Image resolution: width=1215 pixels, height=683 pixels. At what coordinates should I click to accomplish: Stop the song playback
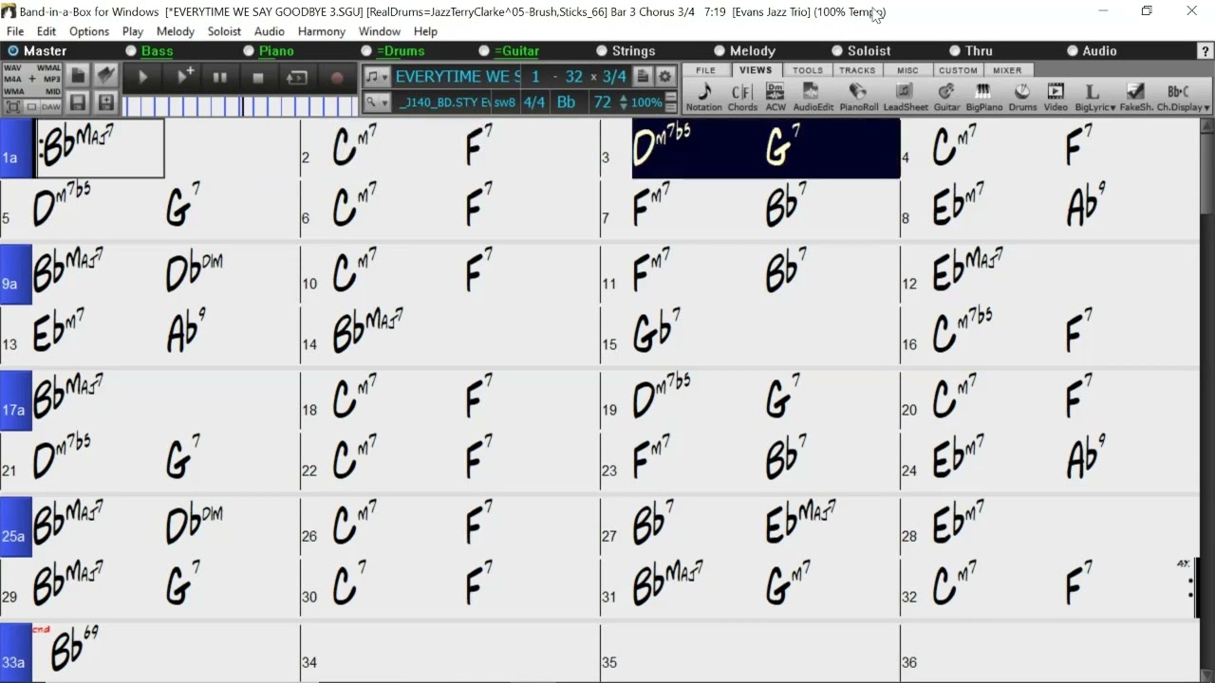click(x=258, y=78)
